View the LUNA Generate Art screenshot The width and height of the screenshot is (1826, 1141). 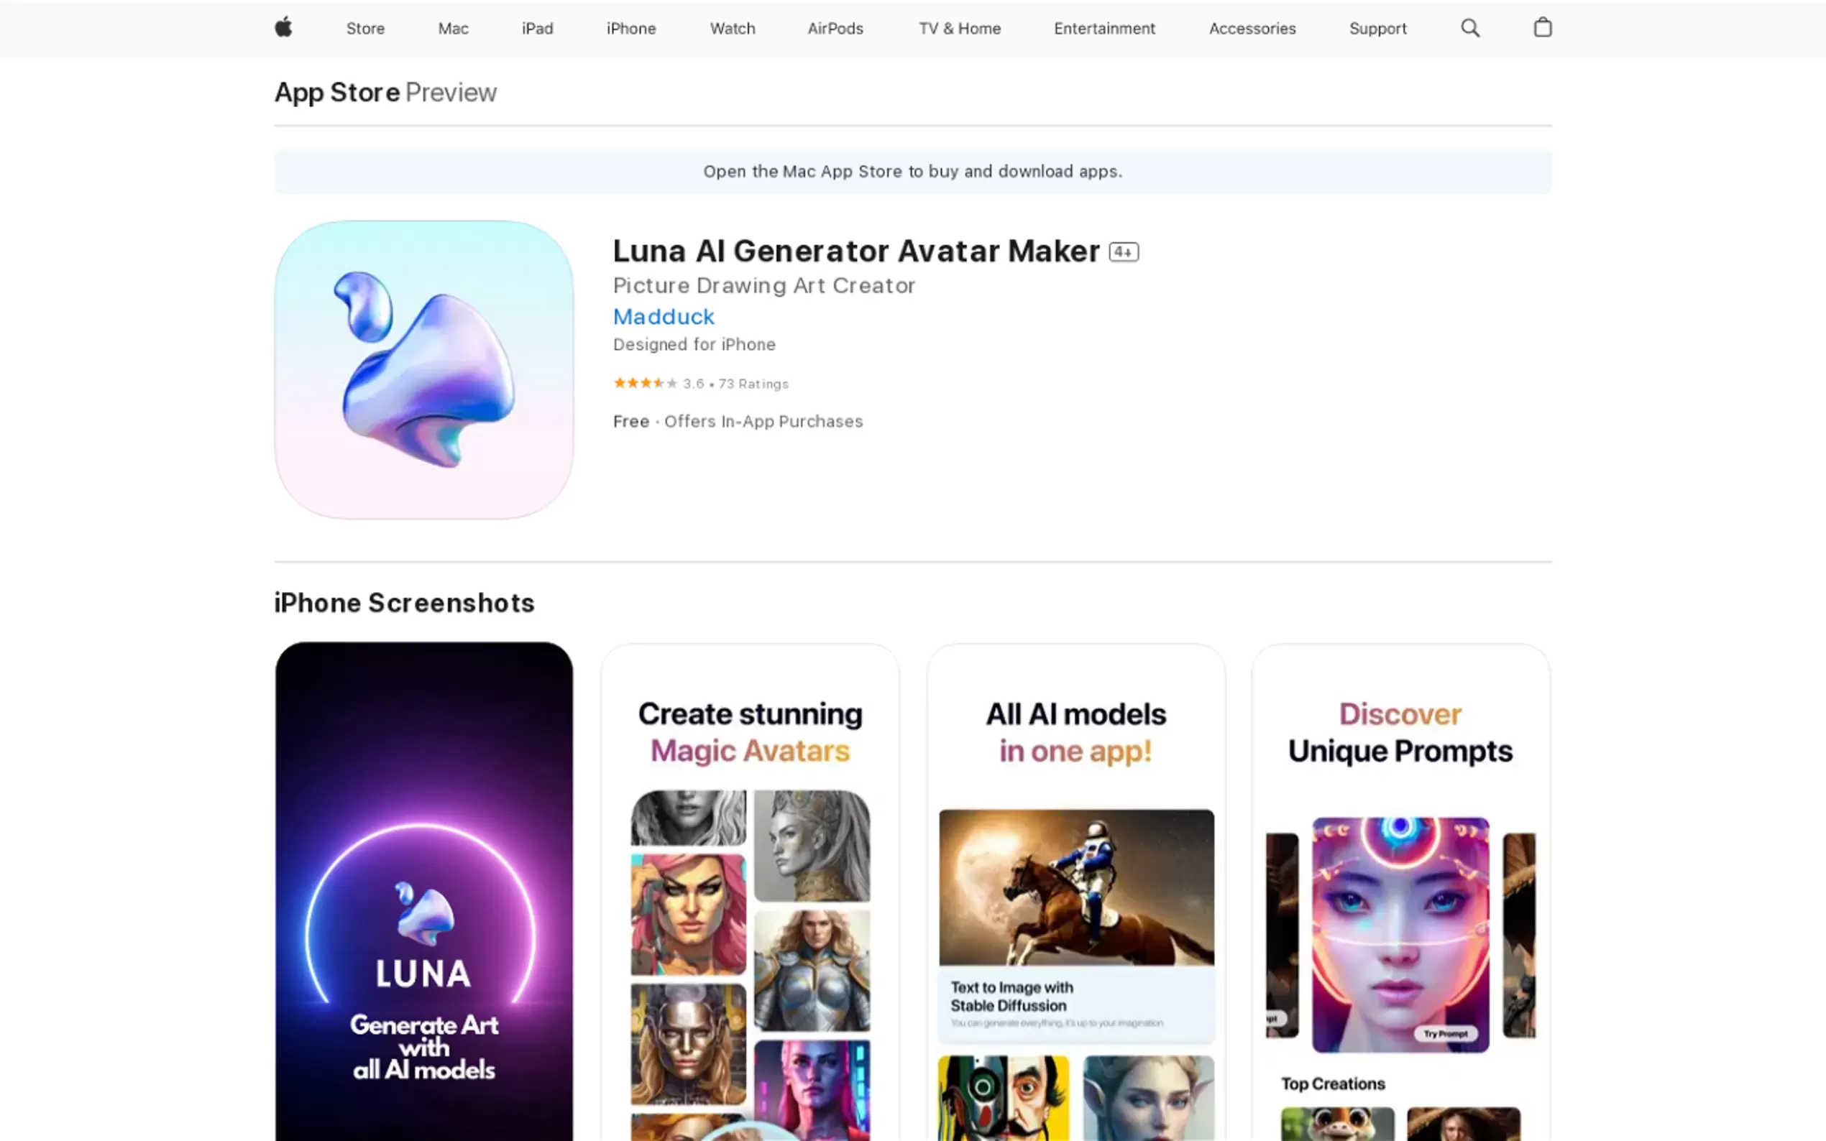(423, 890)
